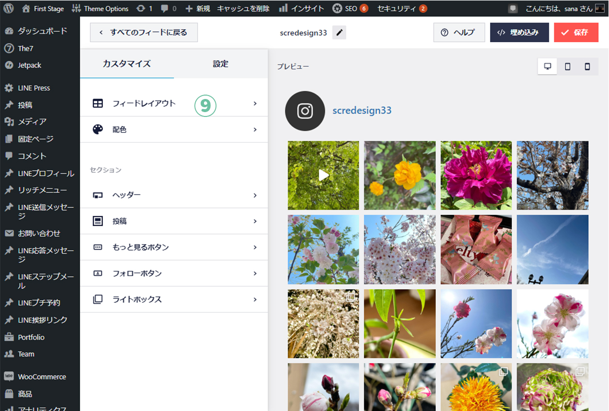
Task: Click the pencil icon beside feed name
Action: [339, 33]
